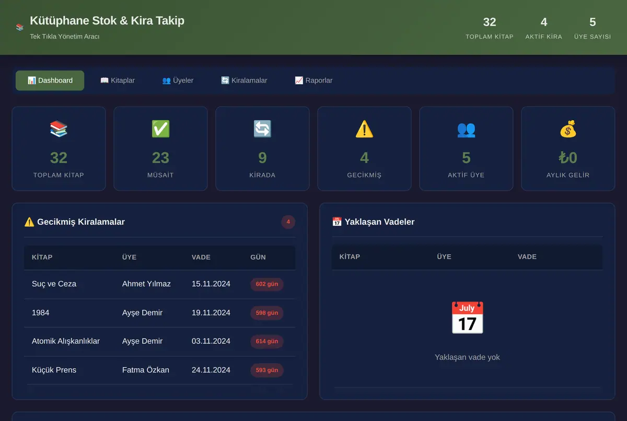Select the 1984 book cell
Viewport: 627px width, 421px height.
click(x=40, y=313)
